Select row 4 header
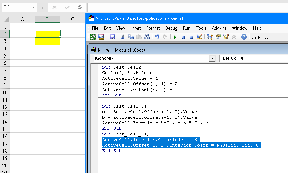The height and width of the screenshot is (173, 288). [5, 48]
